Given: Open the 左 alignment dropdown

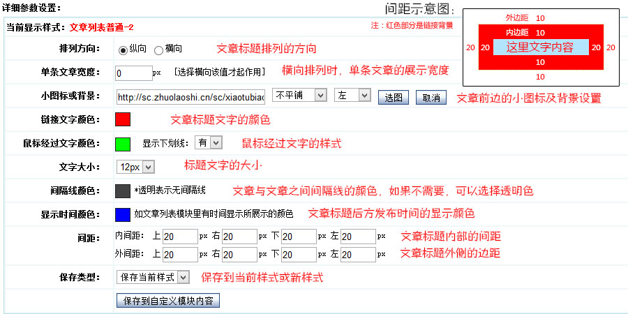Looking at the screenshot, I should pos(352,95).
